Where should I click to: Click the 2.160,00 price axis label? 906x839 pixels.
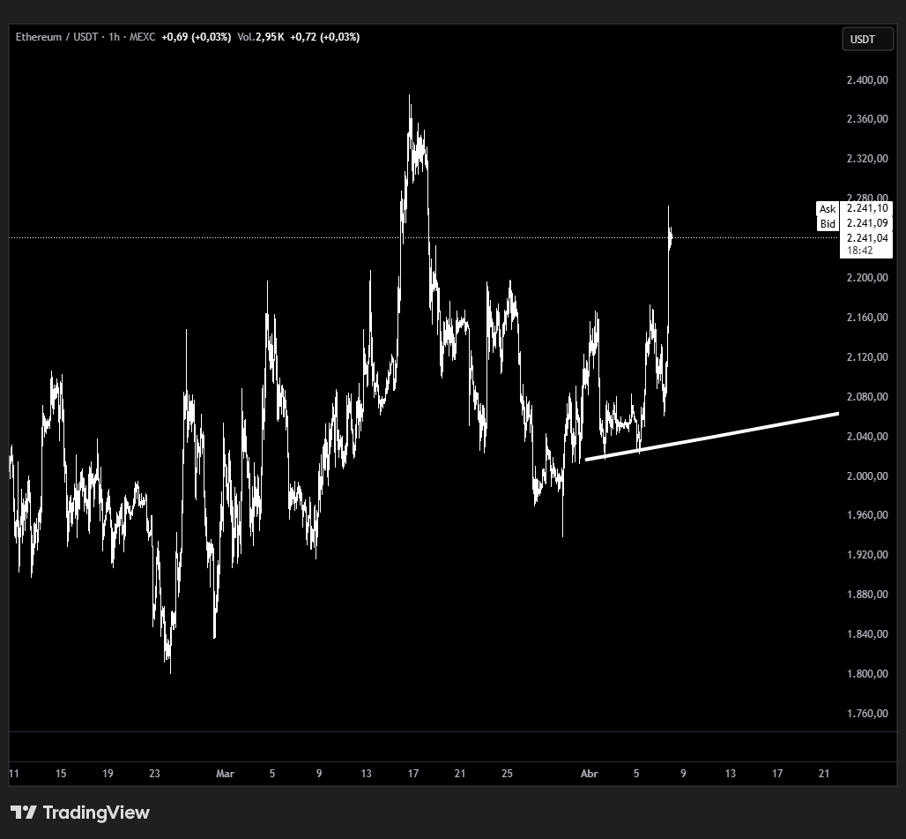[x=867, y=317]
